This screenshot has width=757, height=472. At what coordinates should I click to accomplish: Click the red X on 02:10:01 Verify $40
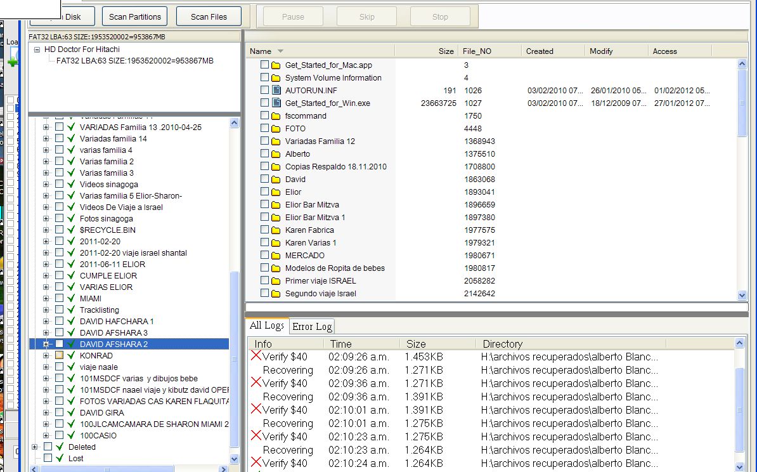point(256,409)
